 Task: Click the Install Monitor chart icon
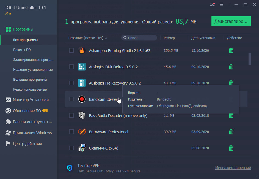pyautogui.click(x=8, y=100)
